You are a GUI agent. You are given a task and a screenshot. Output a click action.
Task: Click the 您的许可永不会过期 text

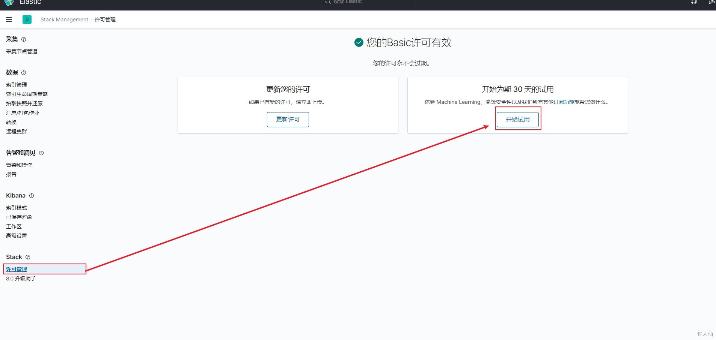401,63
